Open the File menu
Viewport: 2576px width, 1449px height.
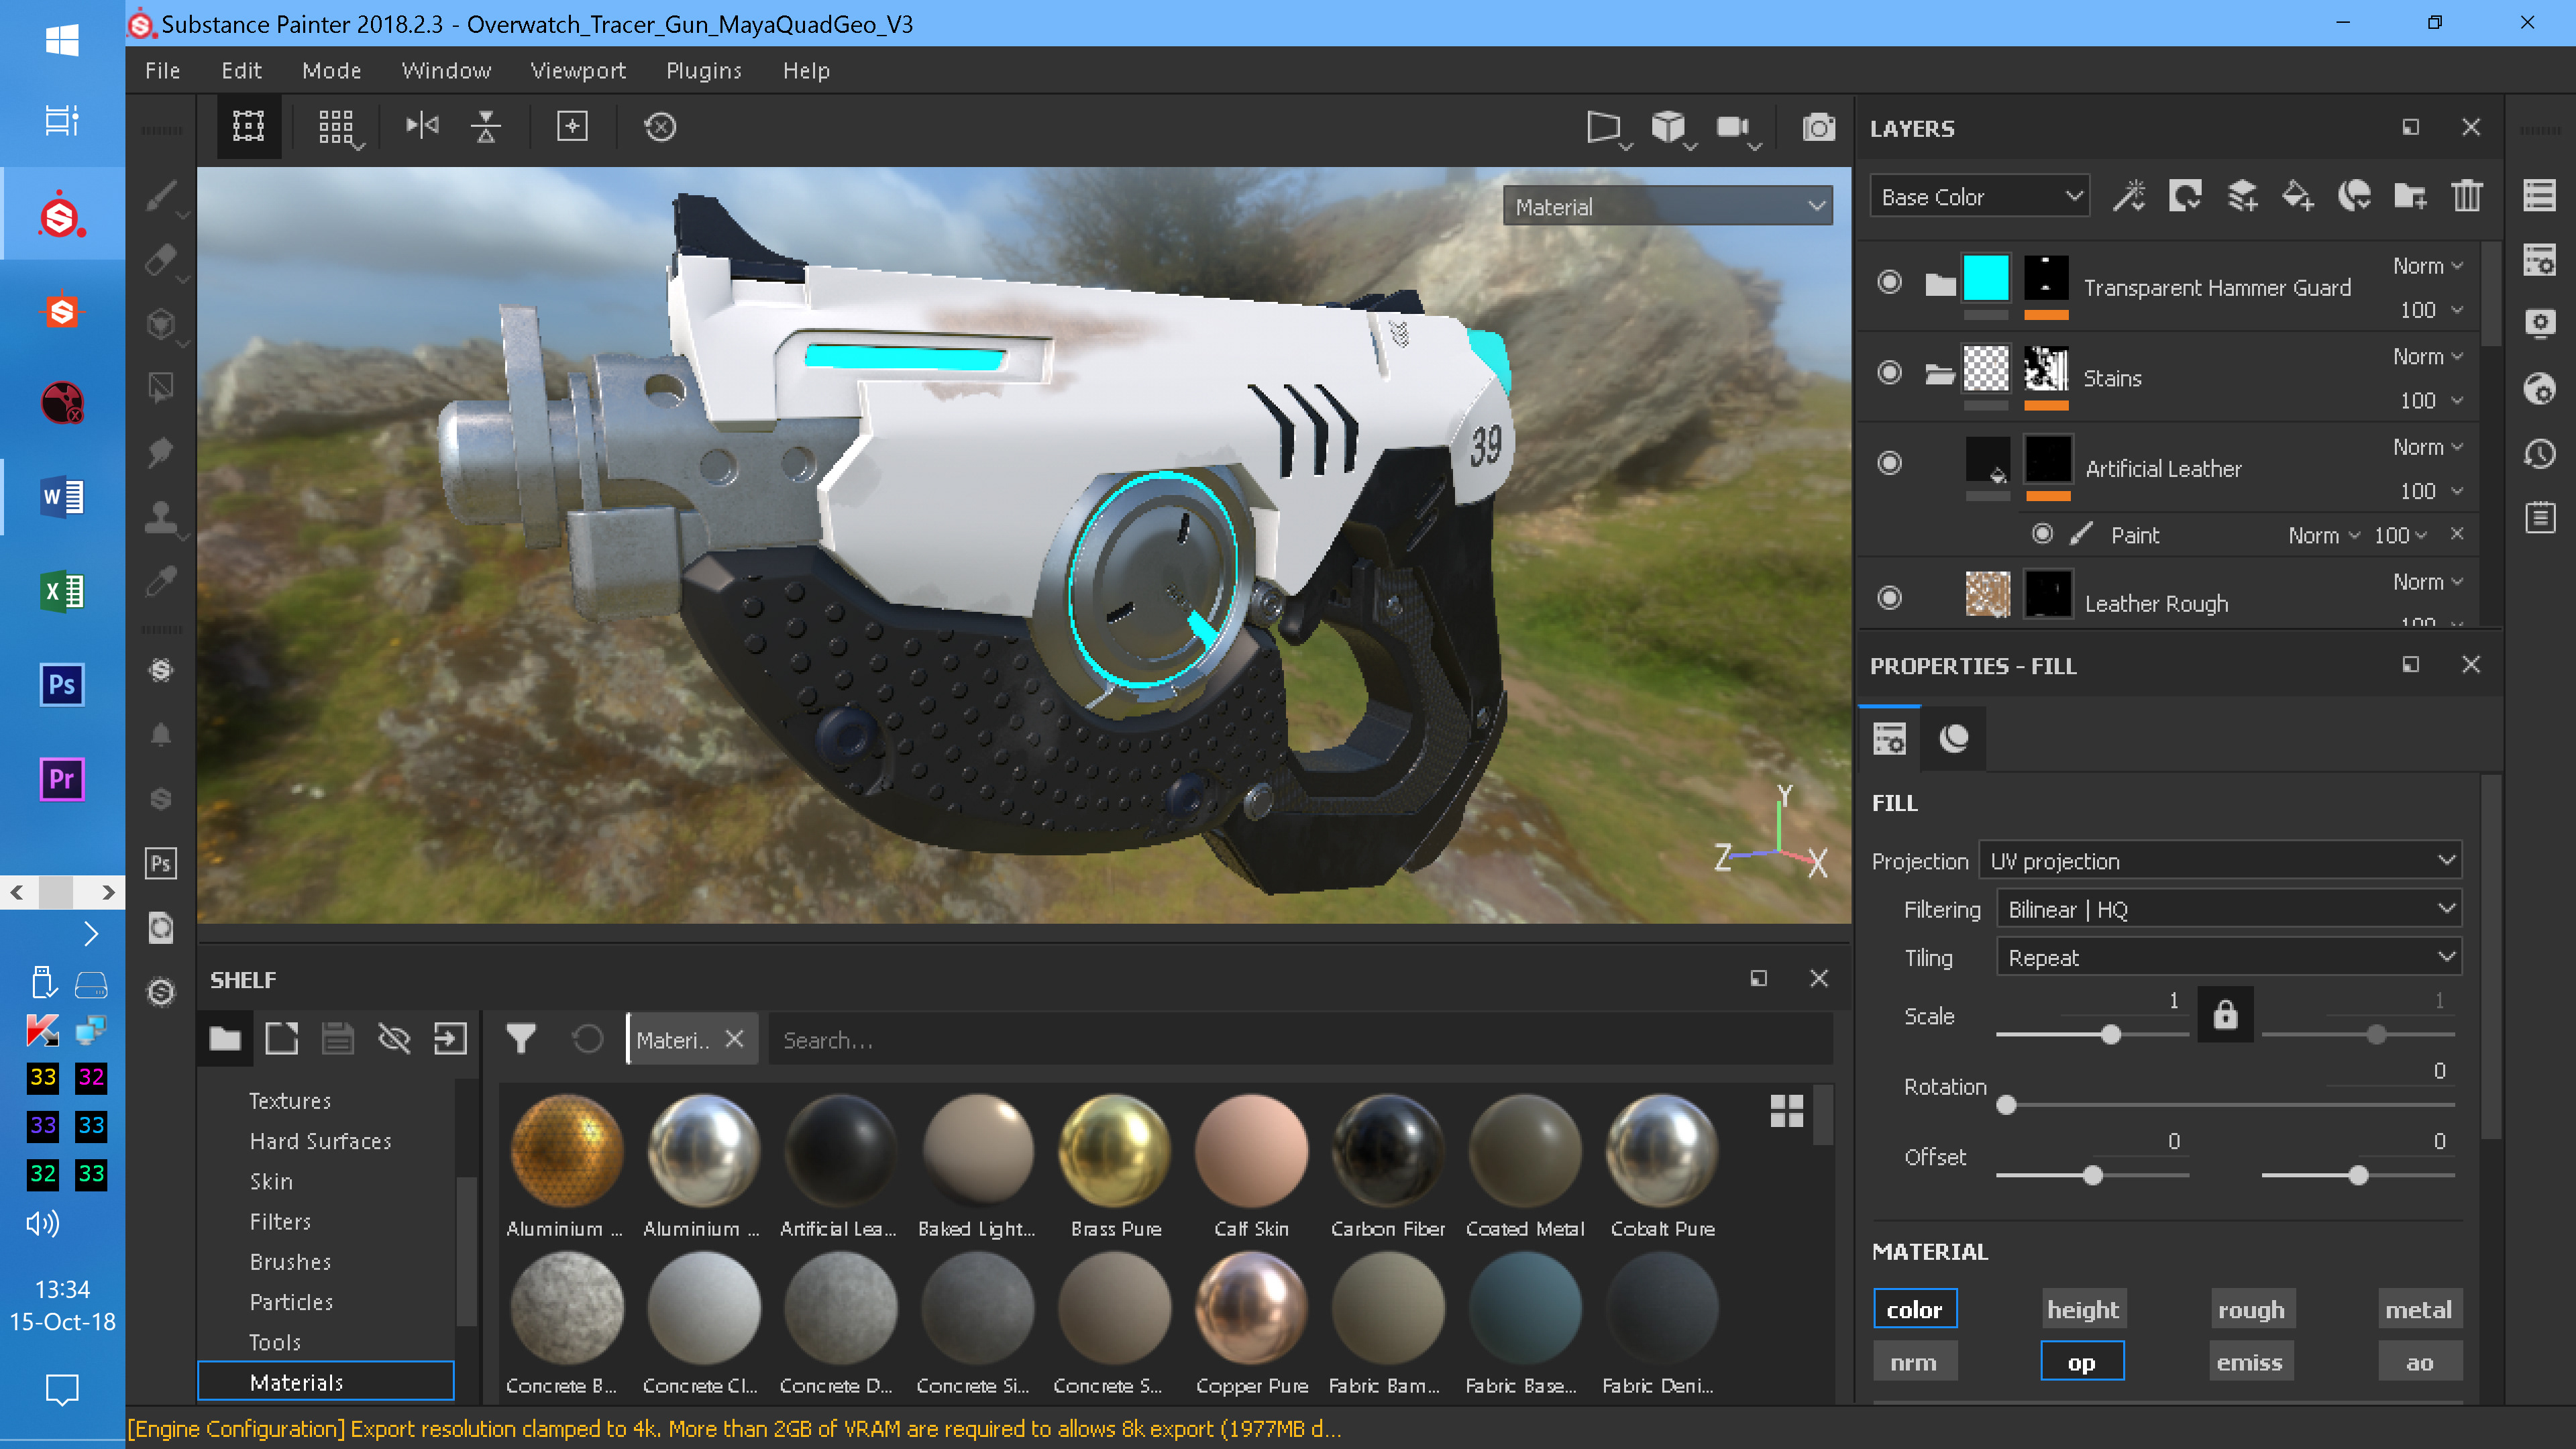click(x=162, y=70)
